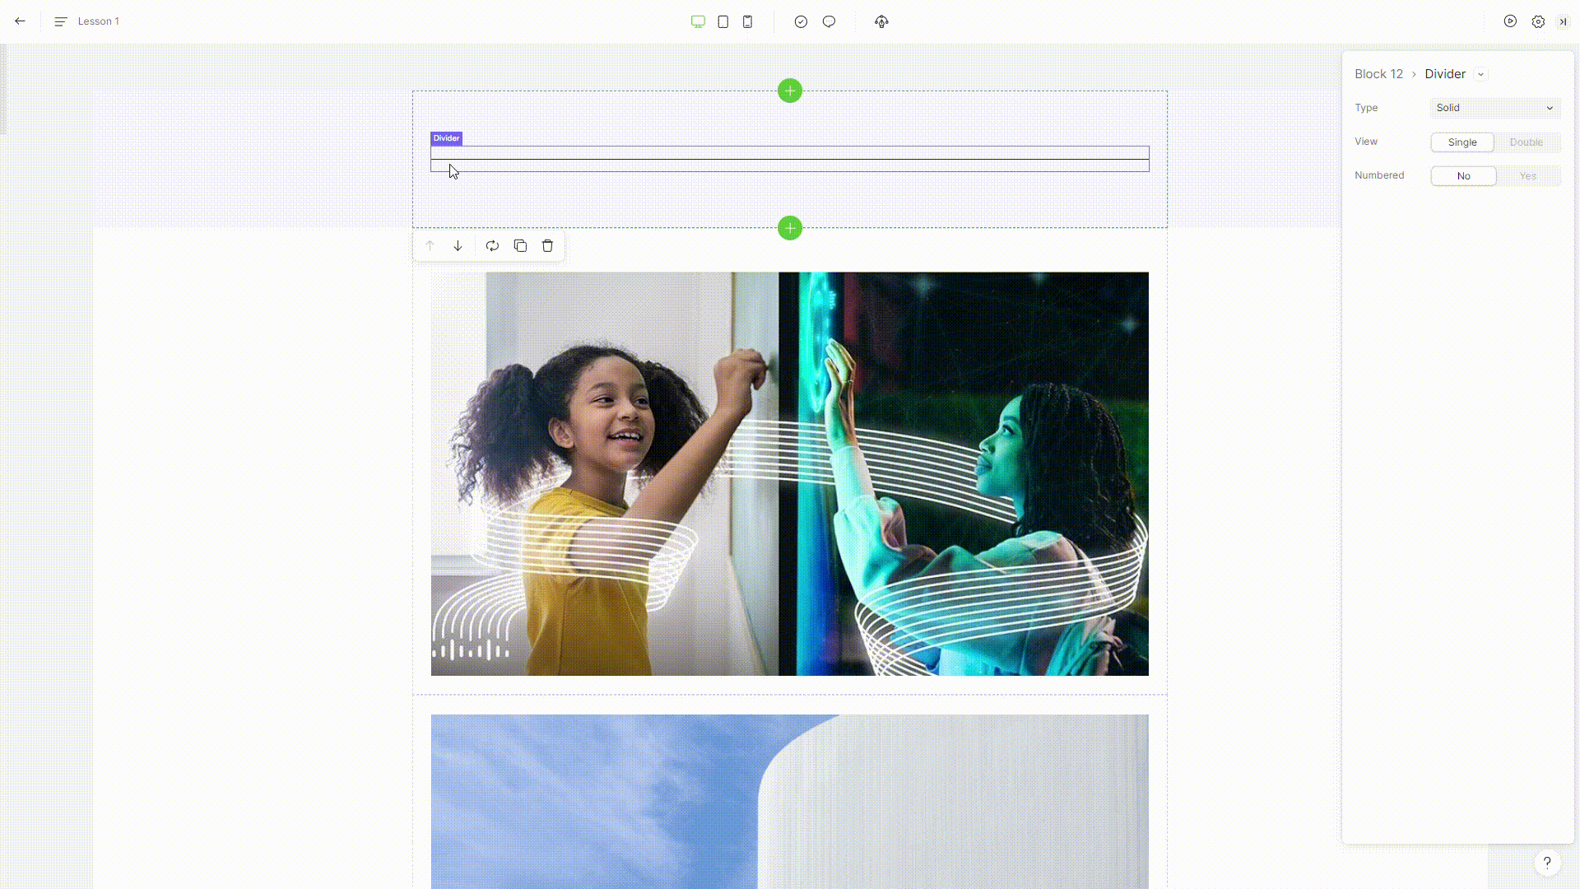The height and width of the screenshot is (889, 1580).
Task: Play preview of the lesson
Action: coord(1510,21)
